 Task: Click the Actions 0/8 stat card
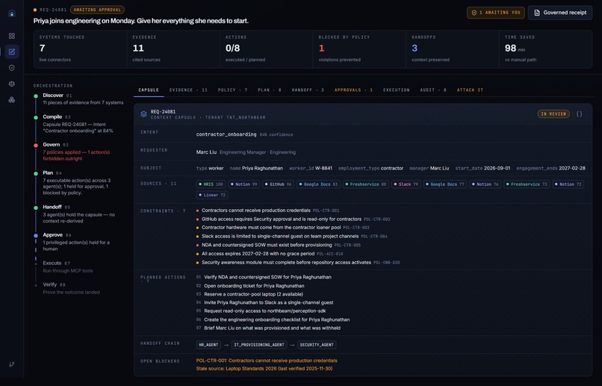[x=266, y=49]
